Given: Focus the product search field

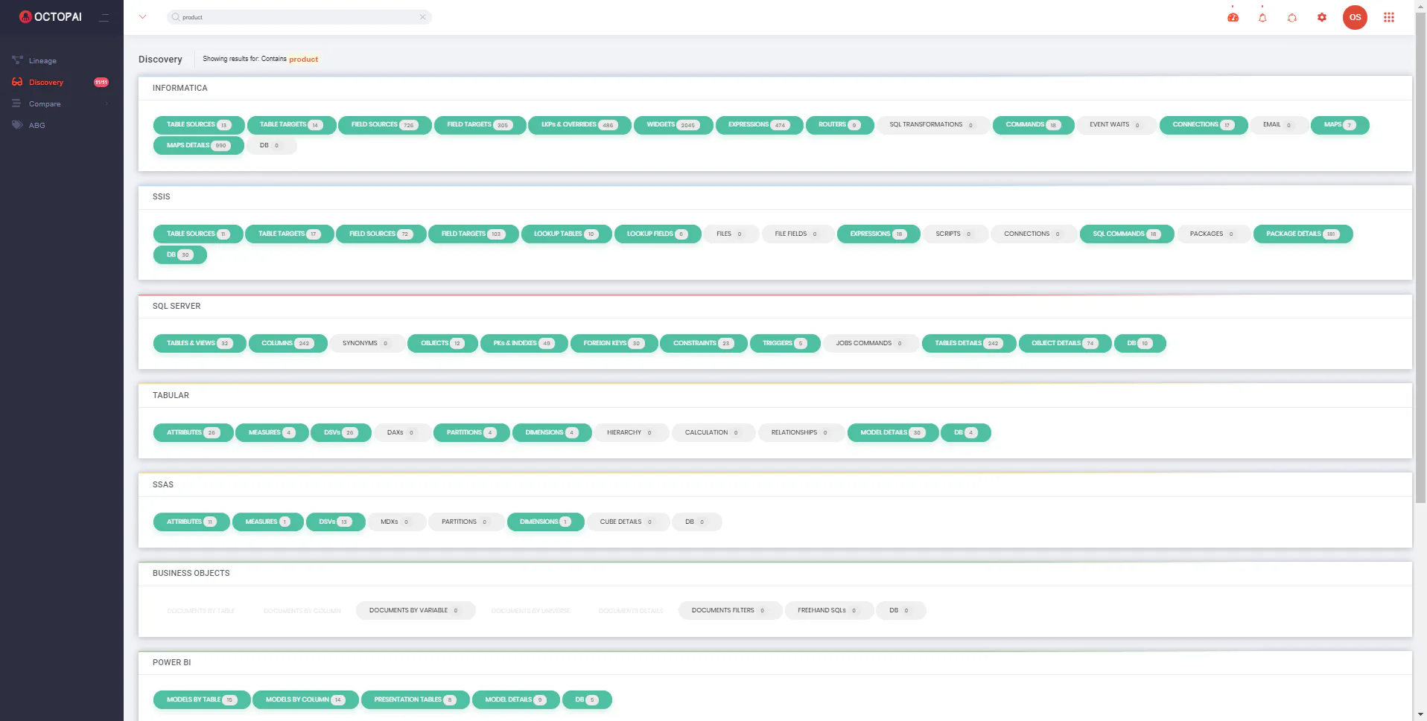Looking at the screenshot, I should (299, 17).
